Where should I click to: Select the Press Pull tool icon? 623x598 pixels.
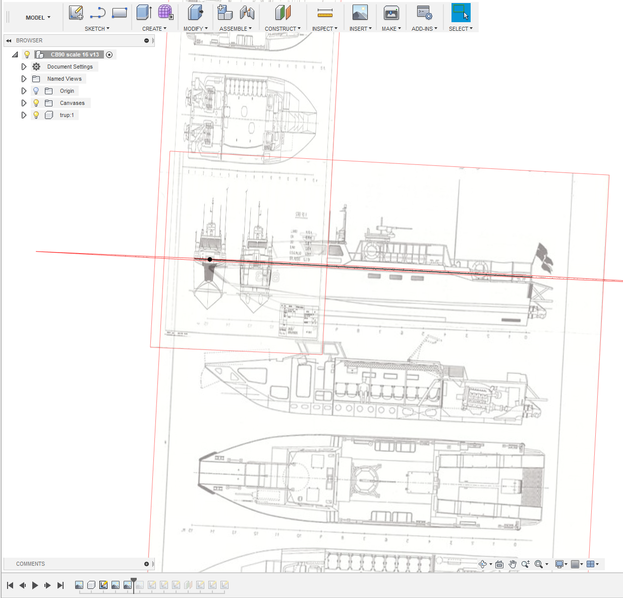(195, 13)
